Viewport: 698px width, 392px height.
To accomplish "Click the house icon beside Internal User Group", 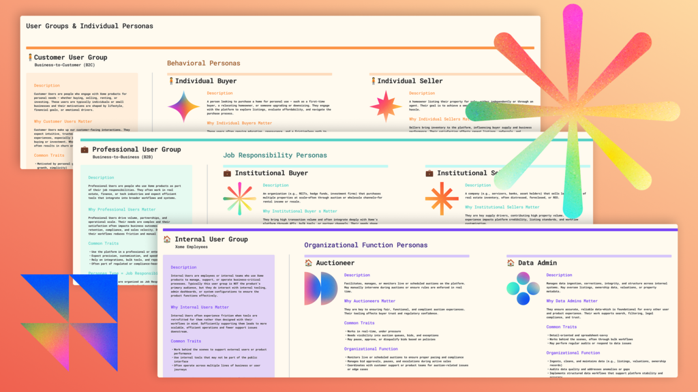I will pos(166,239).
